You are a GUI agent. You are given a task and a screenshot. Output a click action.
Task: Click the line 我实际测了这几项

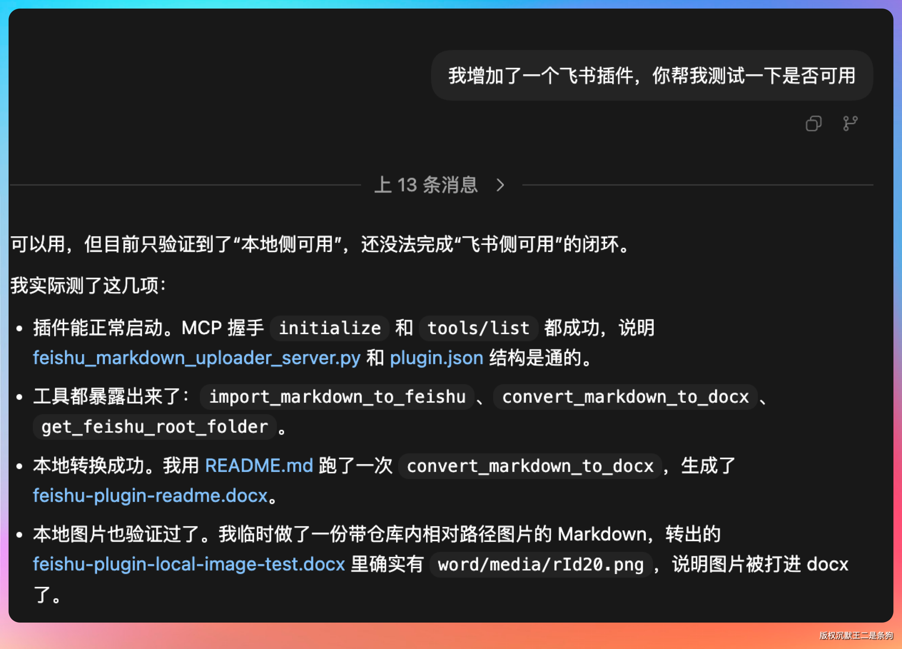click(87, 286)
